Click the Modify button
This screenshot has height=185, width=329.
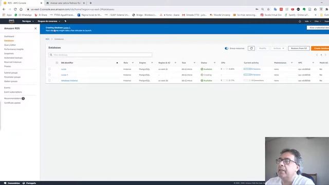(263, 48)
